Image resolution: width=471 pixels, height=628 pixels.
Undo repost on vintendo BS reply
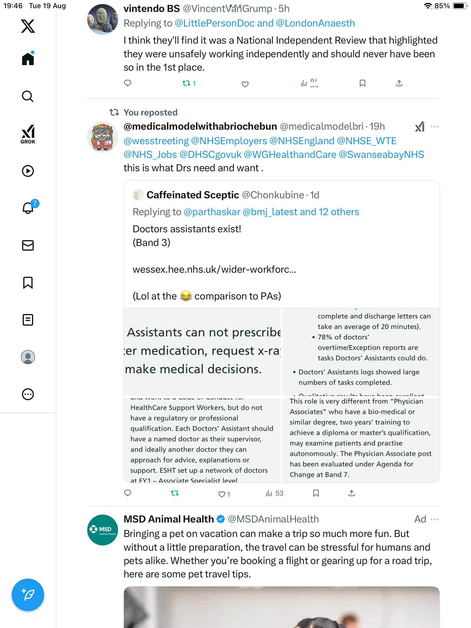point(186,83)
